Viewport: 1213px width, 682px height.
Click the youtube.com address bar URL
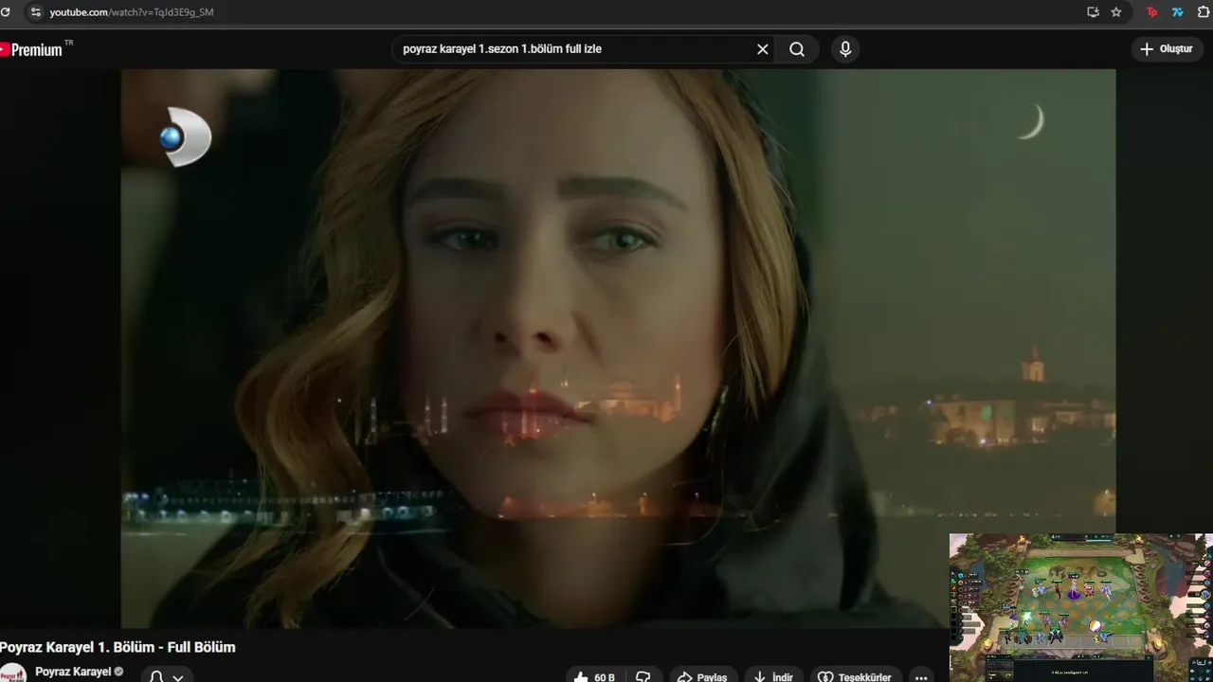coord(131,12)
